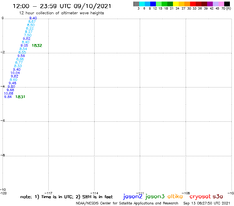Image resolution: width=234 pixels, height=206 pixels.
Task: Click the gray swatch in the color scale
Action: pyautogui.click(x=136, y=4)
